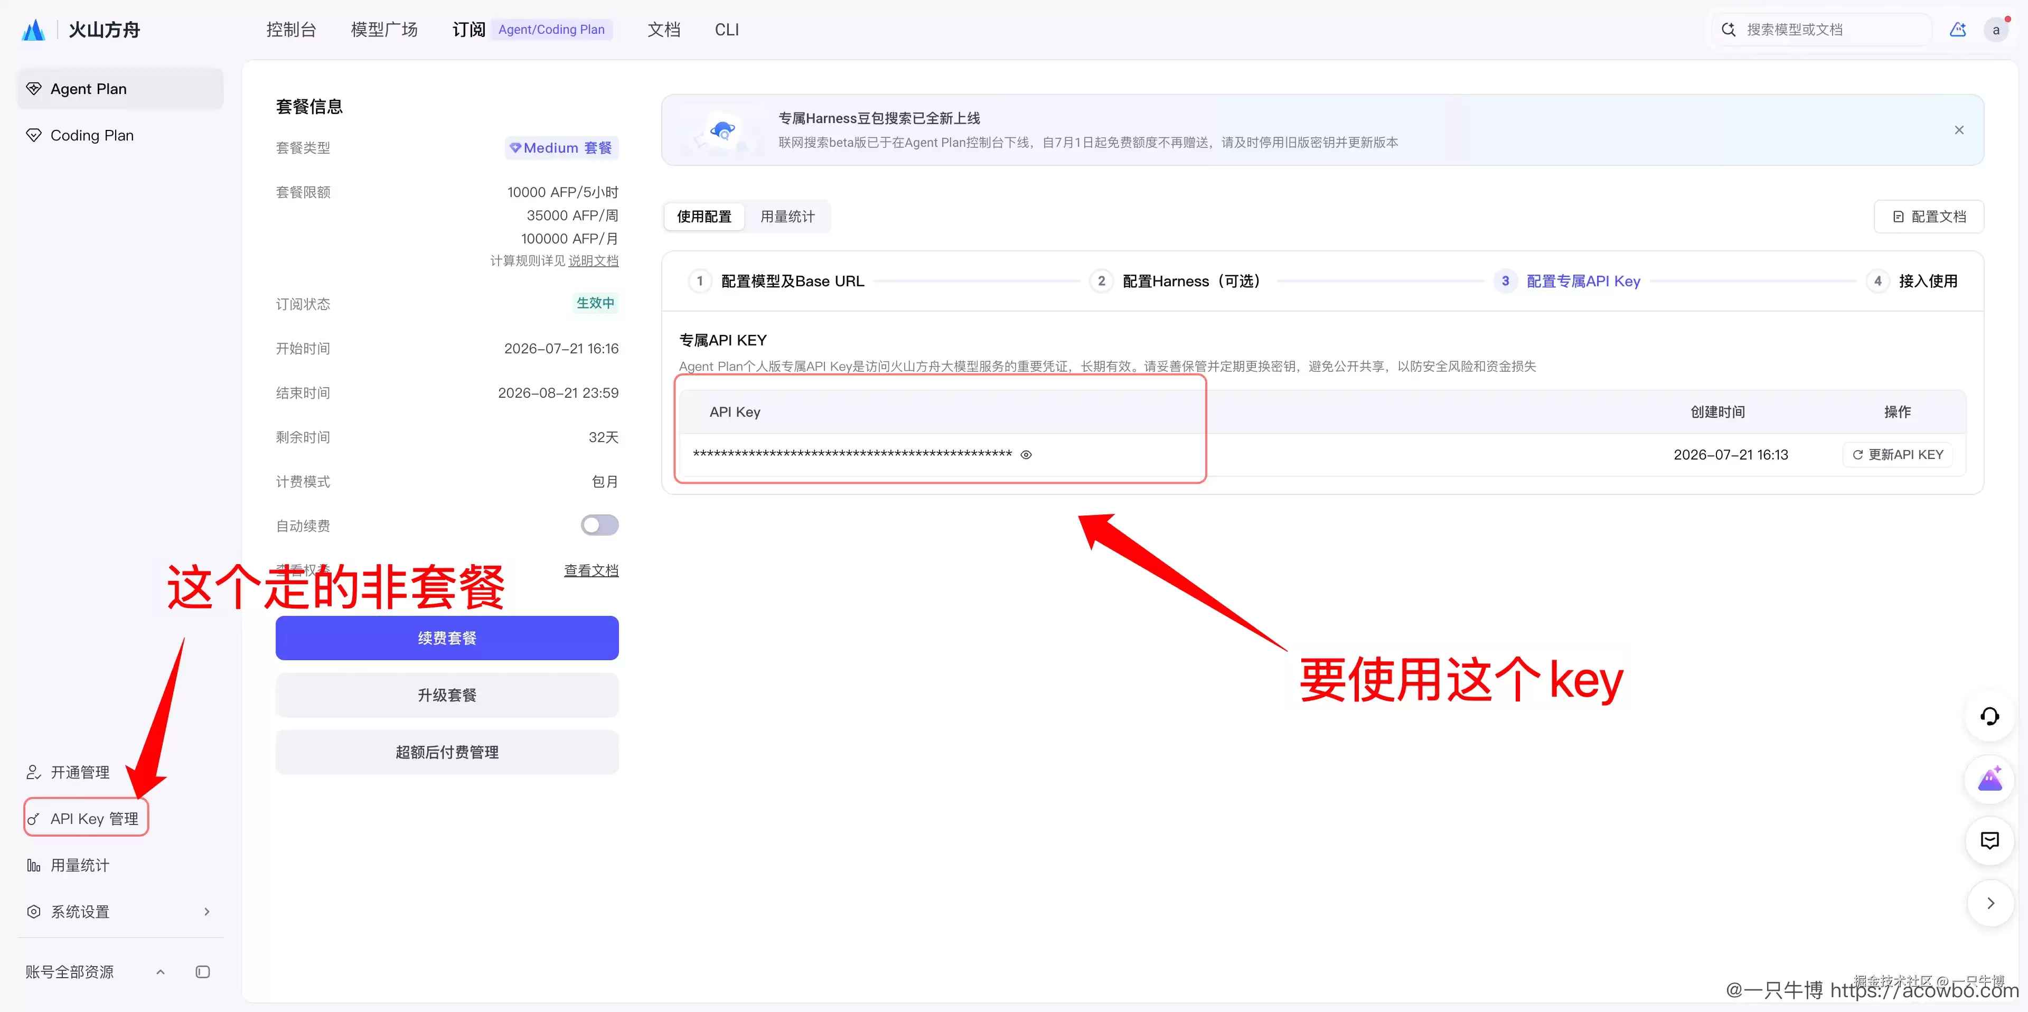
Task: Click the 更新API KEY button
Action: pos(1898,454)
